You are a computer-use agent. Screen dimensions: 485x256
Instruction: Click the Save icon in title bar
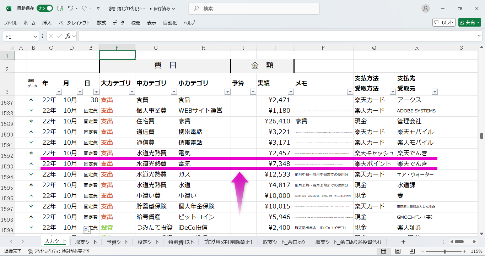coord(60,9)
